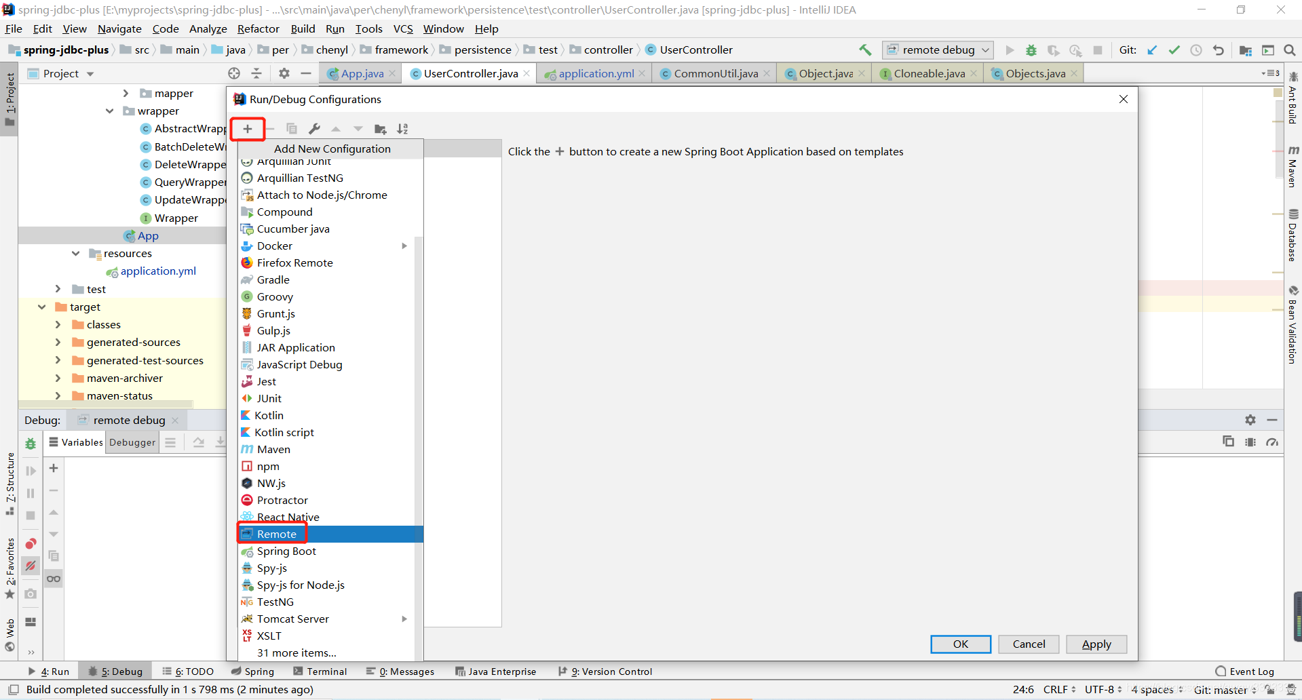Screen dimensions: 1302x700
Task: Click the Run with Coverage icon
Action: (x=1054, y=50)
